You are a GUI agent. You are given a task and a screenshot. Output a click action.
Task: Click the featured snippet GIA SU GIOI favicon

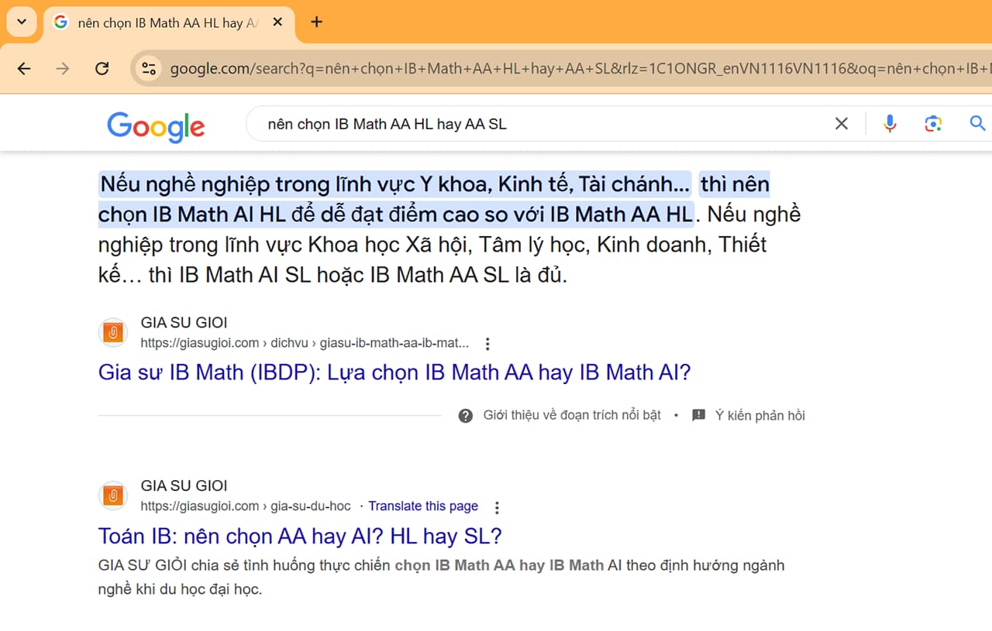[x=113, y=332]
